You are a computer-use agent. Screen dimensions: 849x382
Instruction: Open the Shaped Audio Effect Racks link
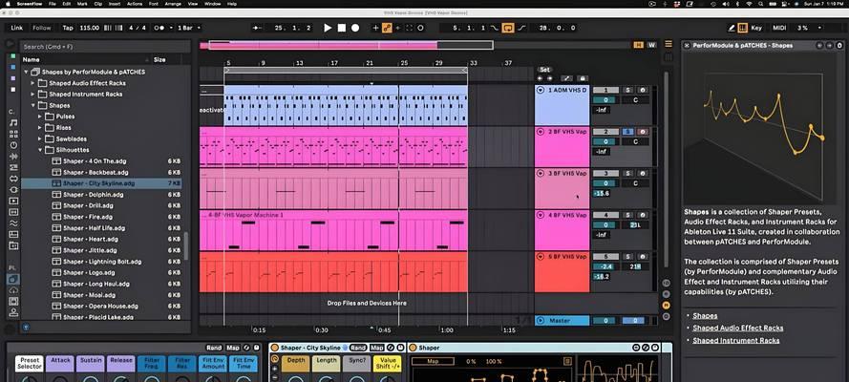pos(738,328)
